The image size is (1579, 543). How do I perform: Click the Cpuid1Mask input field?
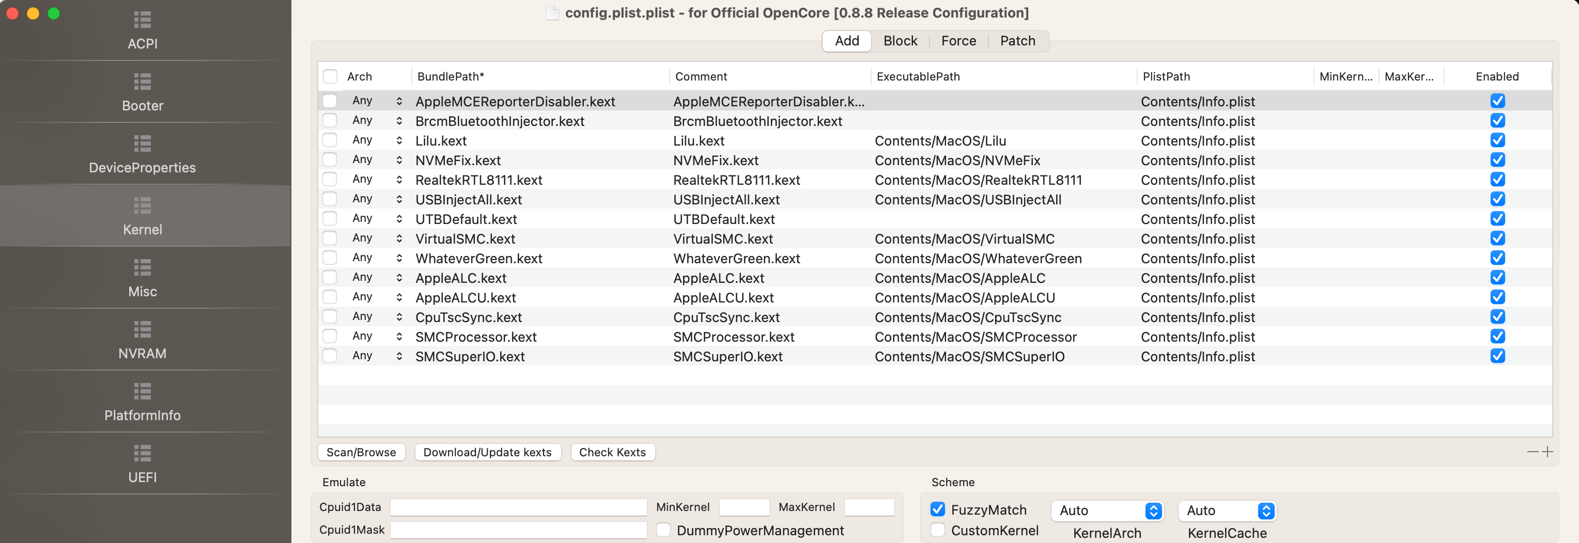click(518, 530)
